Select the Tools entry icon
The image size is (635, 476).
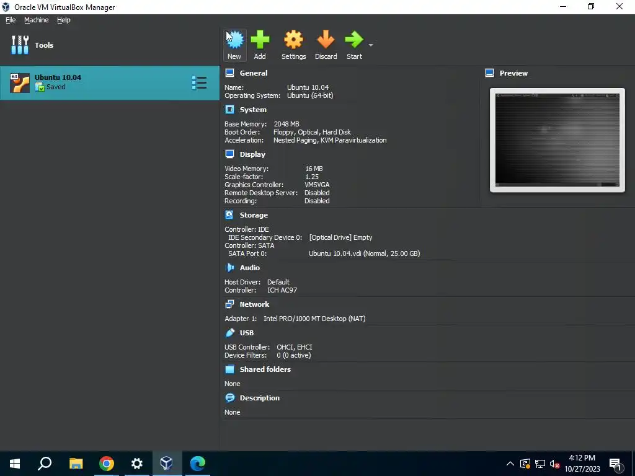point(20,45)
